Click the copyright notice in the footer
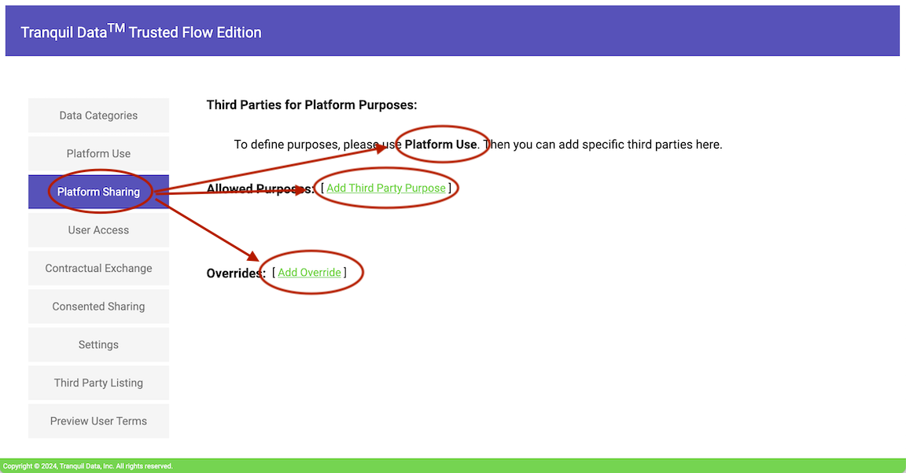The width and height of the screenshot is (906, 473). pyautogui.click(x=87, y=465)
